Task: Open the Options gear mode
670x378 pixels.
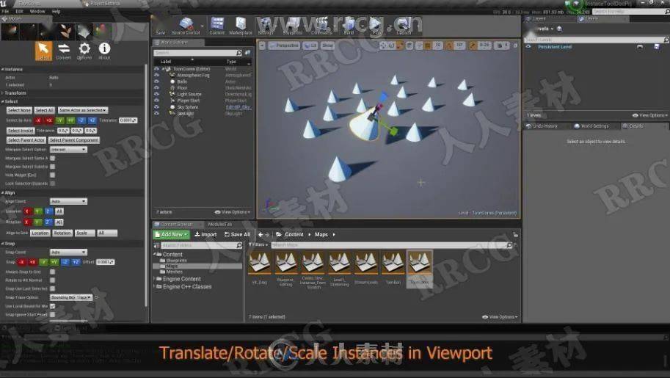Action: [x=84, y=51]
